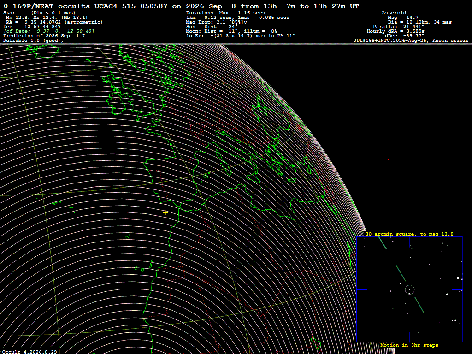This screenshot has height=354, width=472.
Task: Click the 'JPL#159+INTG:2026-Aug-25, Known errors' text
Action: click(411, 41)
